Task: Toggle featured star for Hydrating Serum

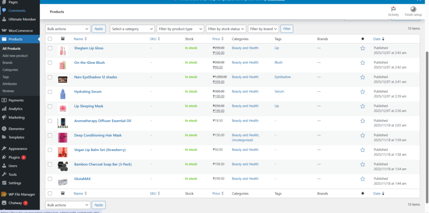Action: [x=363, y=92]
